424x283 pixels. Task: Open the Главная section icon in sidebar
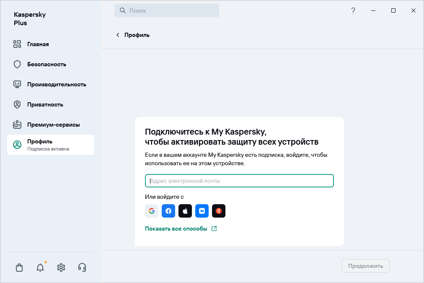coord(17,44)
